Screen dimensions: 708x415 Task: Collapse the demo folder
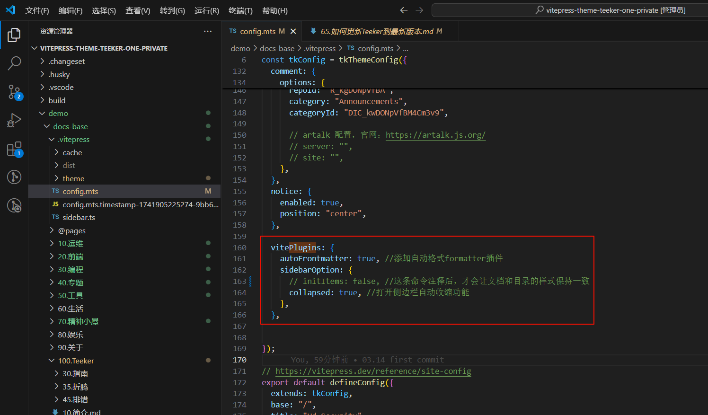(58, 113)
